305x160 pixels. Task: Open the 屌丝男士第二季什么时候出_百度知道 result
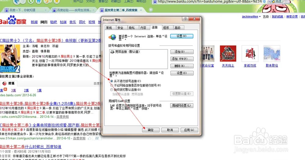click(x=30, y=147)
